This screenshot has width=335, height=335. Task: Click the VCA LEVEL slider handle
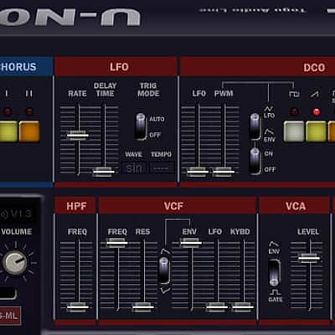pos(309,258)
